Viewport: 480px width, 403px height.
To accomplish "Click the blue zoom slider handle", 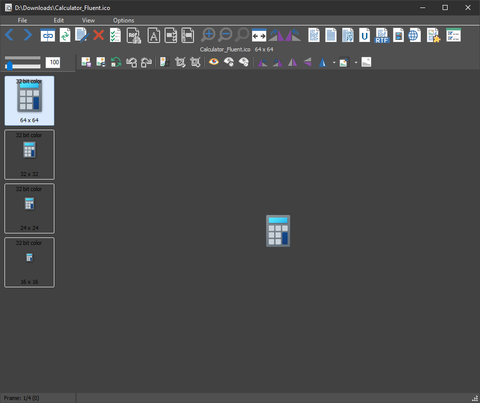I will tap(9, 66).
